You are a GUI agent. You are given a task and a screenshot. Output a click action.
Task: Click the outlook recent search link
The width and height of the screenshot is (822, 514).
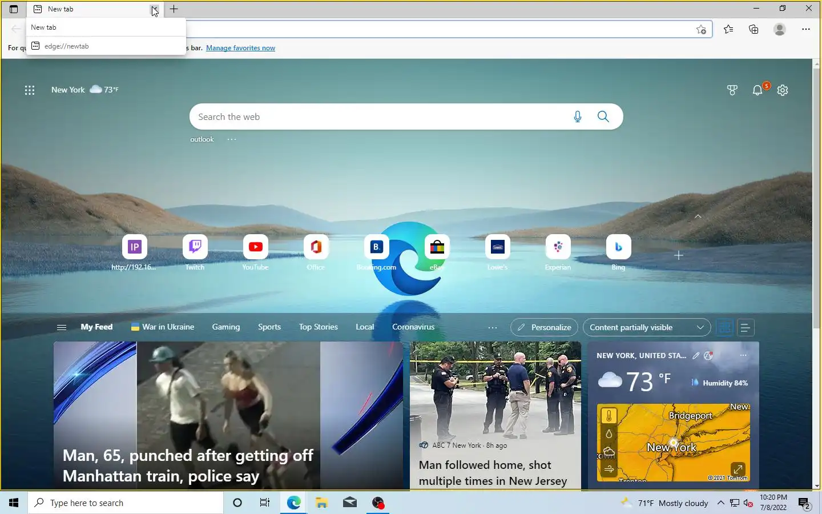pyautogui.click(x=202, y=139)
